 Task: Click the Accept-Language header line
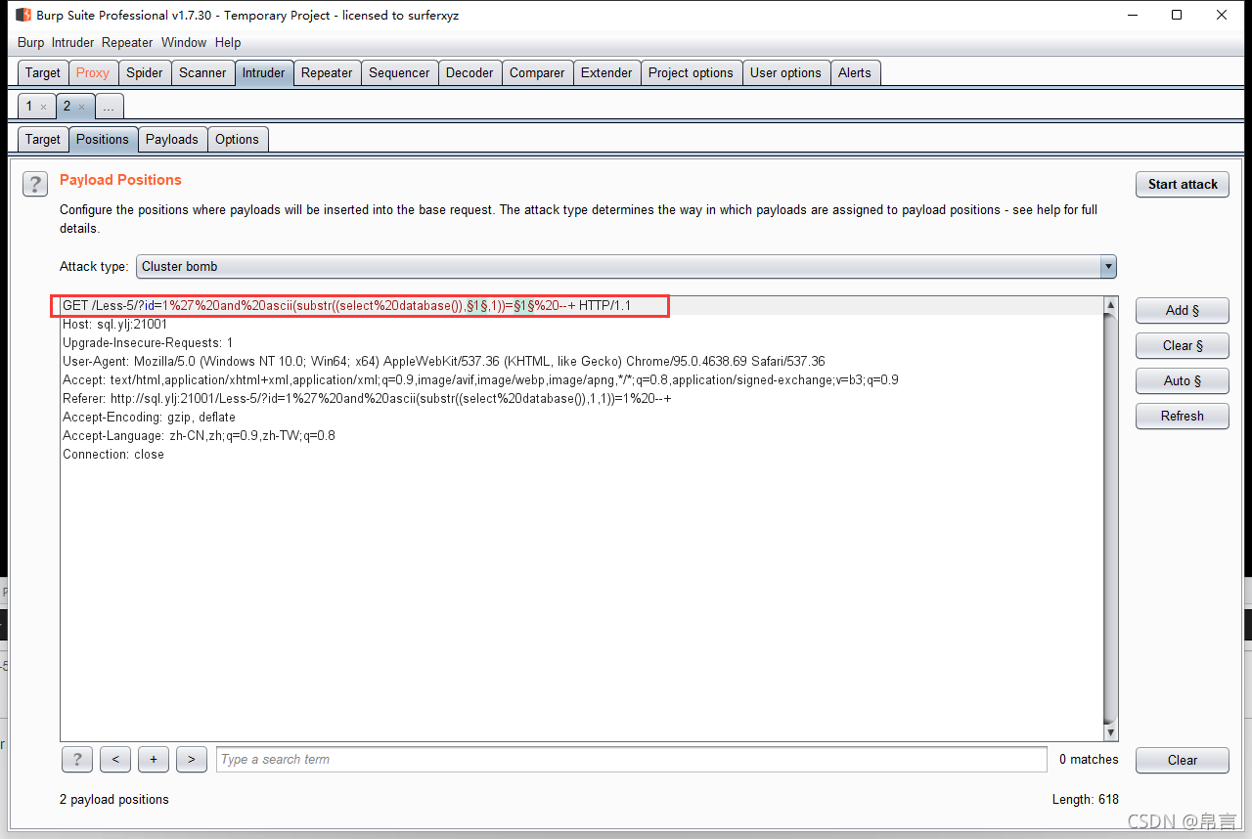[199, 436]
